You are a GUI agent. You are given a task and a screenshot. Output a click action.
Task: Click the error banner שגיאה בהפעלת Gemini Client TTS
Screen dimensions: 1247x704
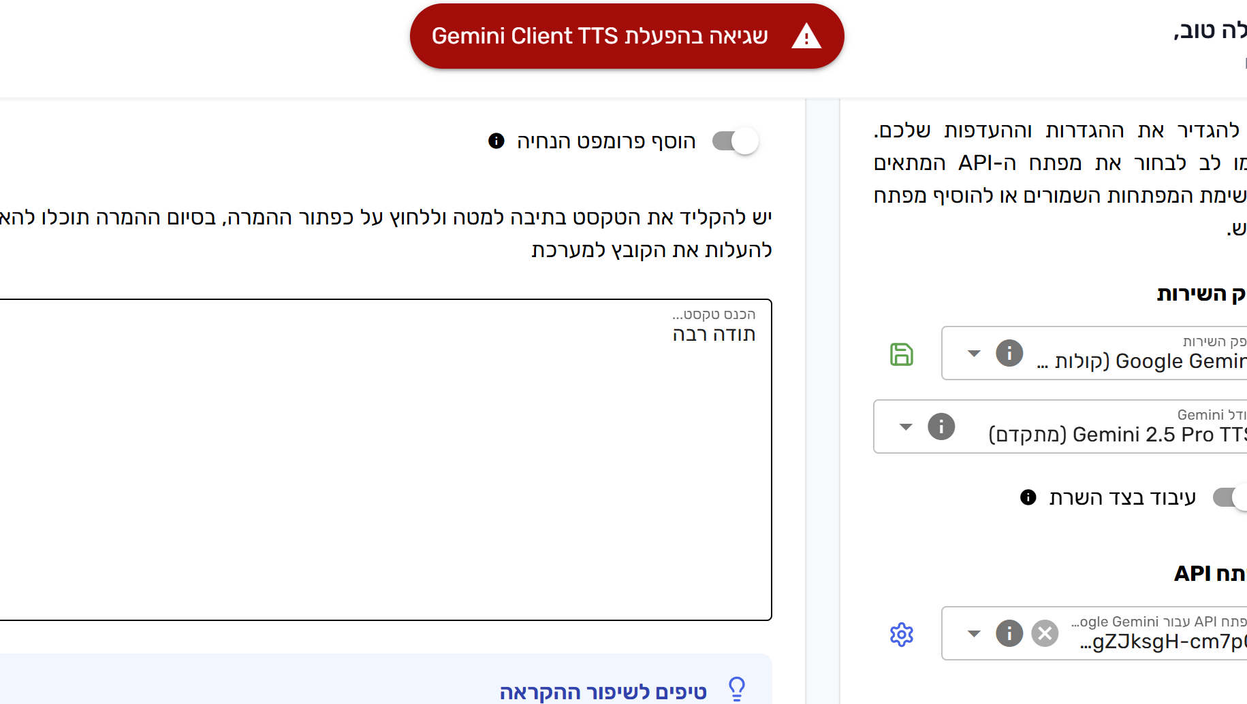tap(627, 36)
